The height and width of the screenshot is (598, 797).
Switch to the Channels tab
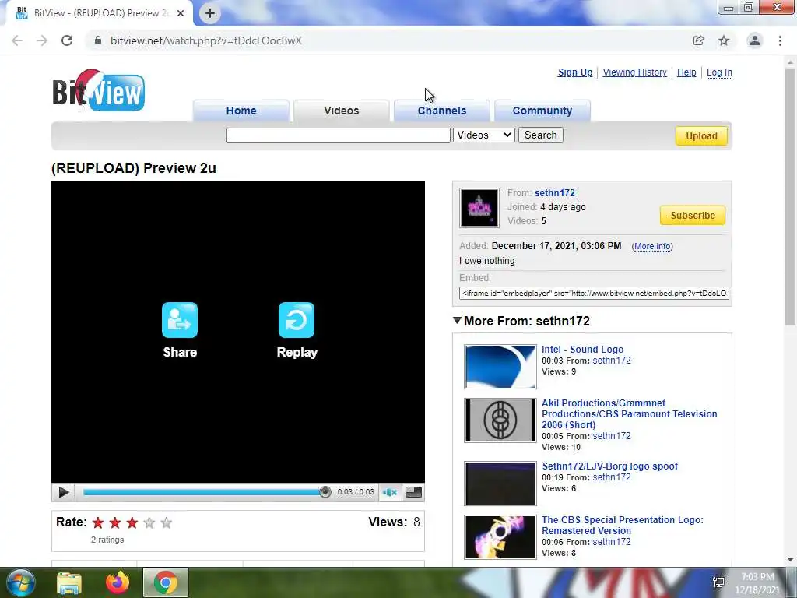click(442, 111)
